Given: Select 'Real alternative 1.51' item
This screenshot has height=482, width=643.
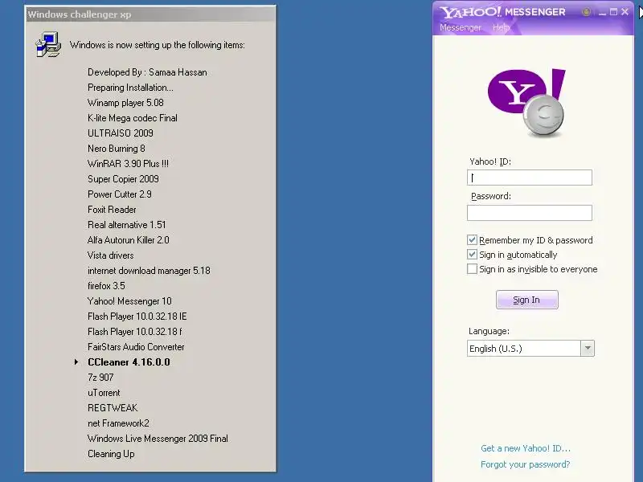Looking at the screenshot, I should click(127, 225).
